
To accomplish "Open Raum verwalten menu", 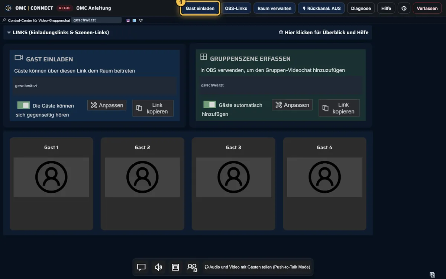I will [x=275, y=8].
